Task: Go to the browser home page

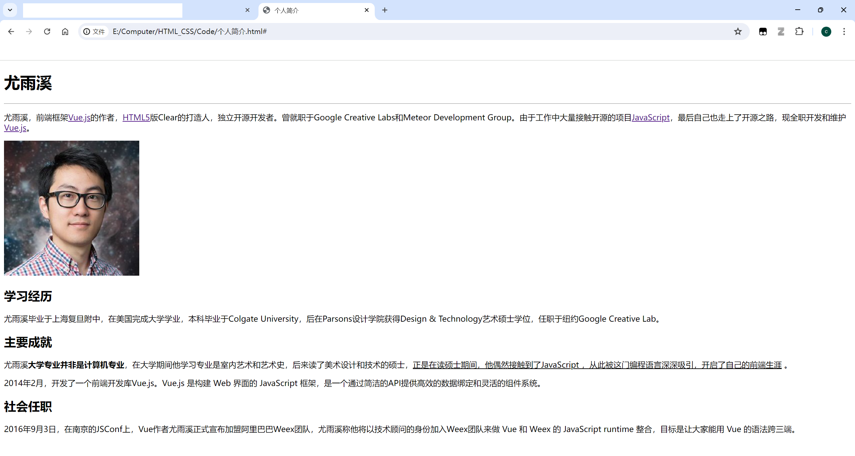Action: [x=65, y=31]
